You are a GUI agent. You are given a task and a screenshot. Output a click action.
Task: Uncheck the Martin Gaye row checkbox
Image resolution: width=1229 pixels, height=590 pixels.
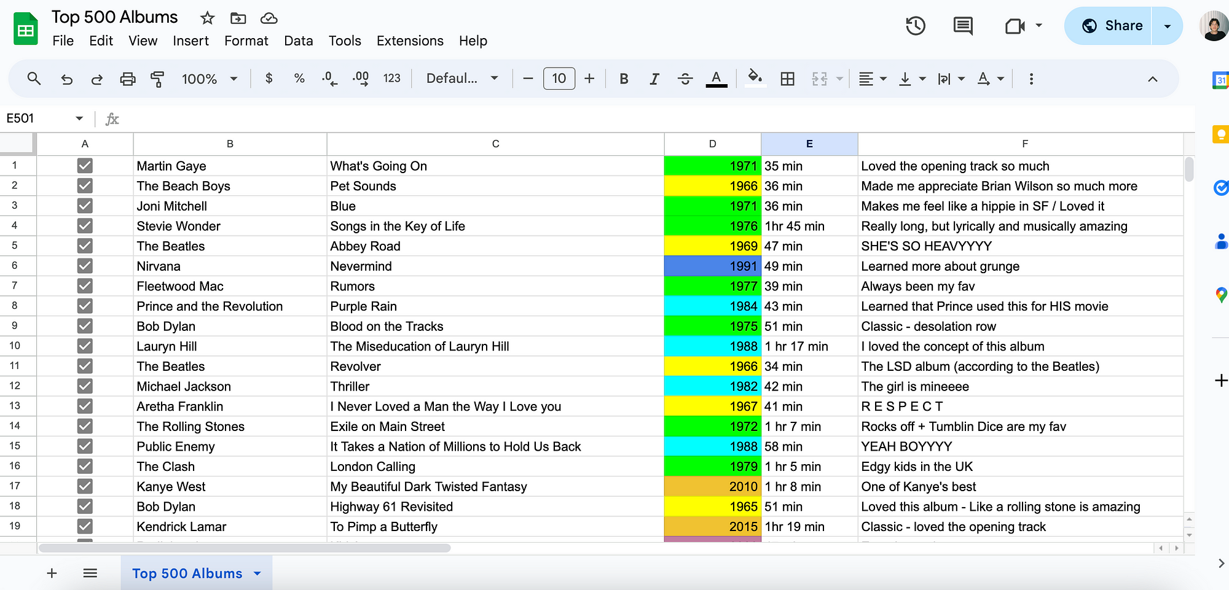point(85,166)
